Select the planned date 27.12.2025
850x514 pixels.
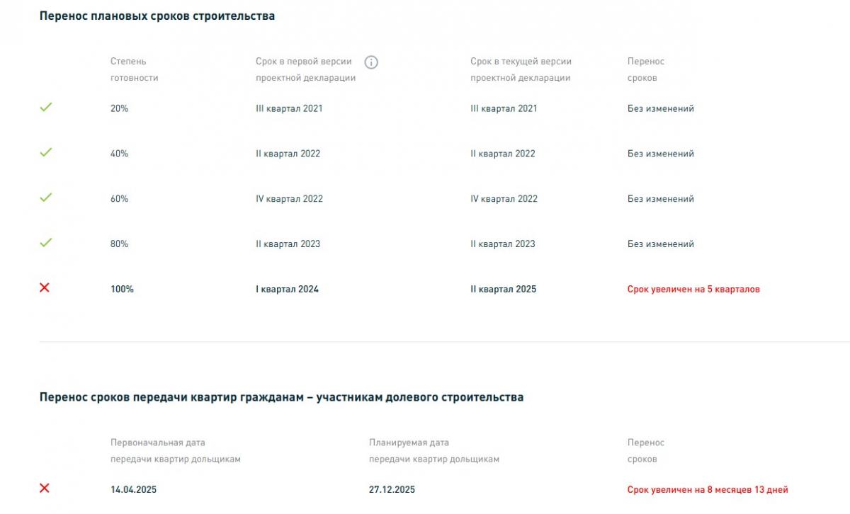(x=392, y=489)
